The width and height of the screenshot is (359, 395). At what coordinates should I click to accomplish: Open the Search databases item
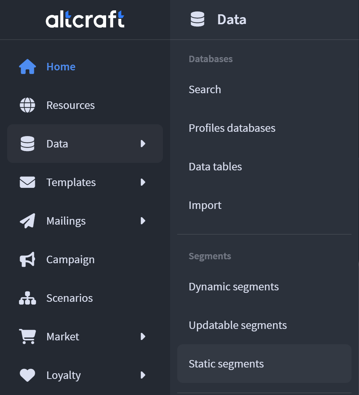click(205, 90)
